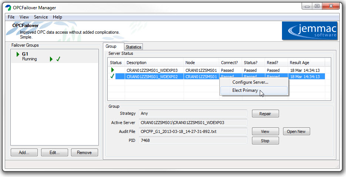Select the G1 failover group

tap(54, 57)
